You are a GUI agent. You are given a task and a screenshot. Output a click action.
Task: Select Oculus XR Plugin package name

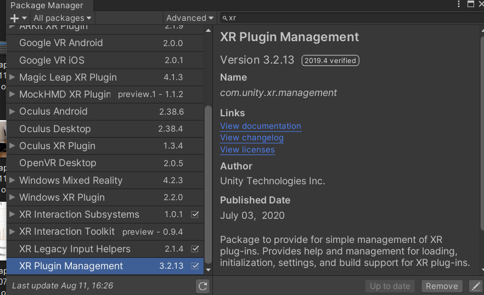click(57, 146)
